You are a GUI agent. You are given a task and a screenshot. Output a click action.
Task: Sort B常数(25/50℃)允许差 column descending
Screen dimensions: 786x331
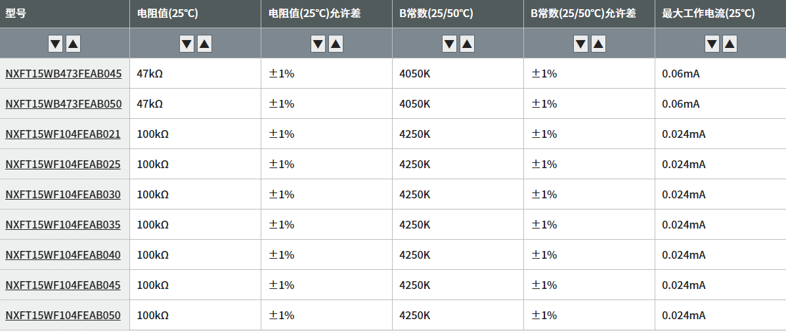581,43
